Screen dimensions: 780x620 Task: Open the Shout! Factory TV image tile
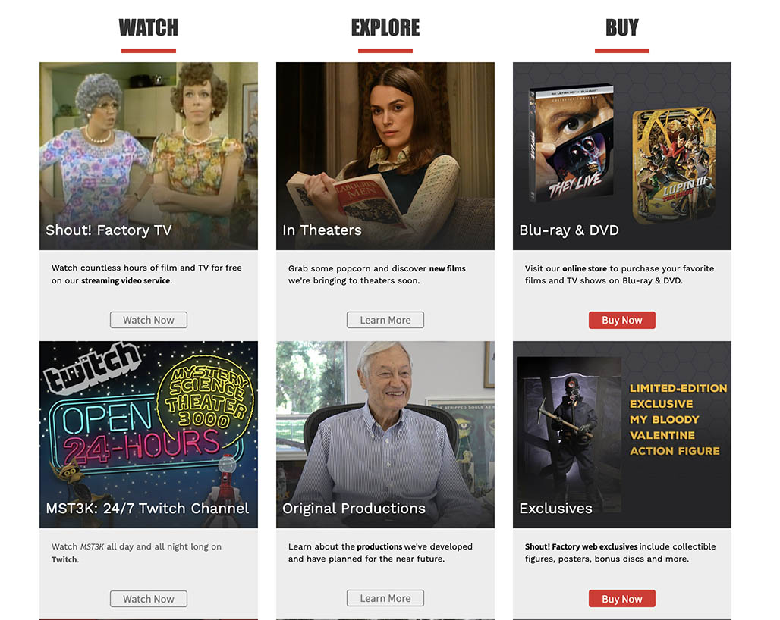tap(149, 156)
